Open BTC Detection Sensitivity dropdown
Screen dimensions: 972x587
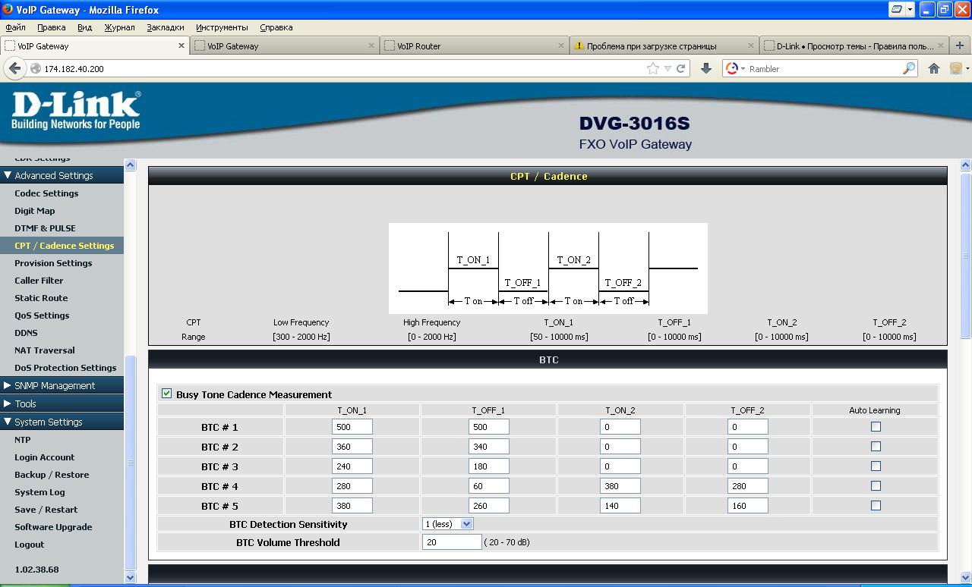point(448,524)
